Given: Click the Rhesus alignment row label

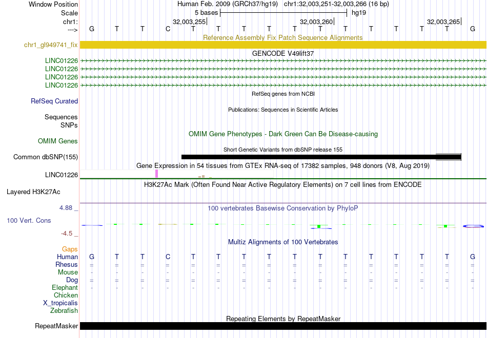Looking at the screenshot, I should pyautogui.click(x=67, y=265).
